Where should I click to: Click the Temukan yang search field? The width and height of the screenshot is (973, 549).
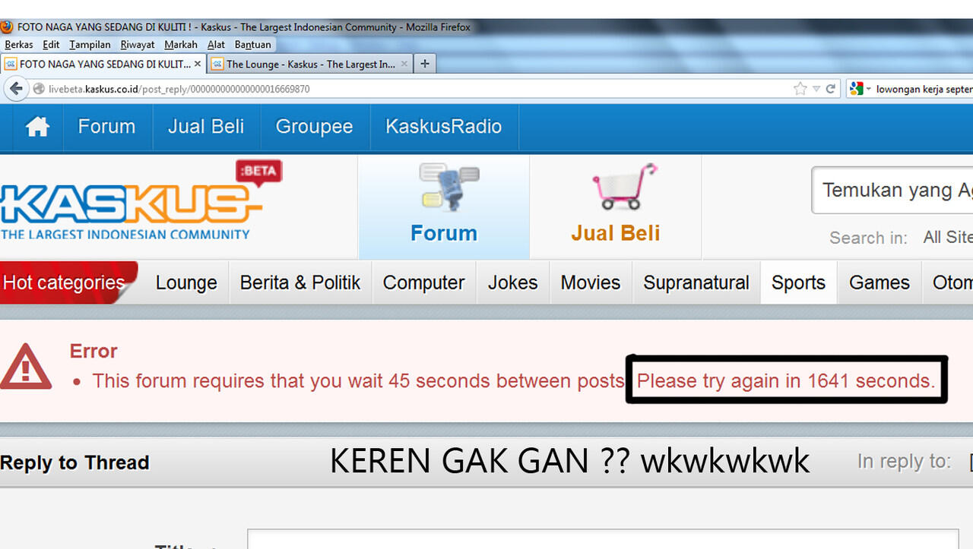pos(892,190)
